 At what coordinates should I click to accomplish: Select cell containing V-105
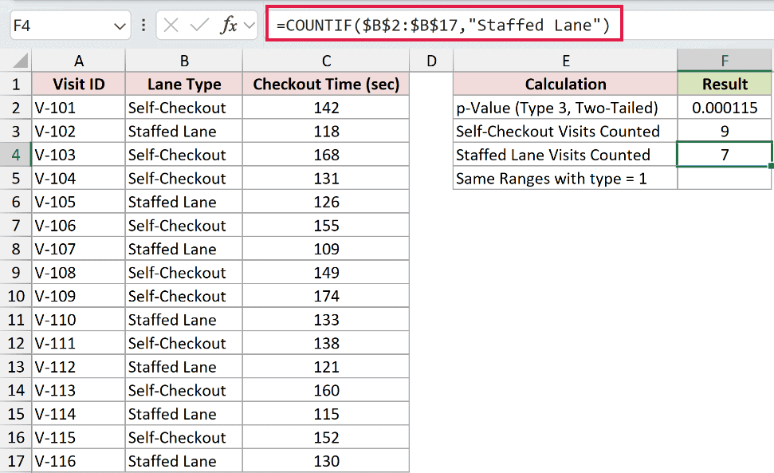pyautogui.click(x=78, y=202)
